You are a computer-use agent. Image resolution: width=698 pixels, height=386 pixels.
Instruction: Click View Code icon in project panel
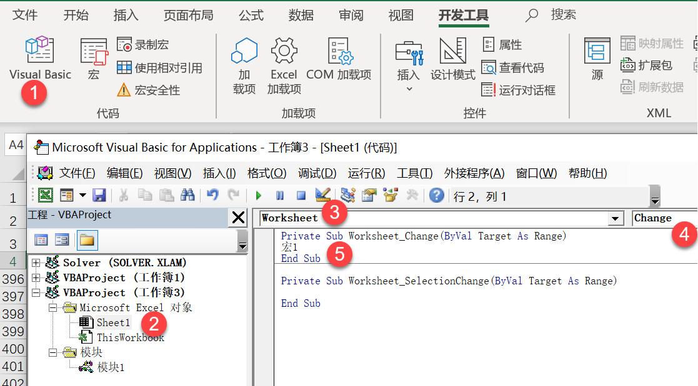41,240
